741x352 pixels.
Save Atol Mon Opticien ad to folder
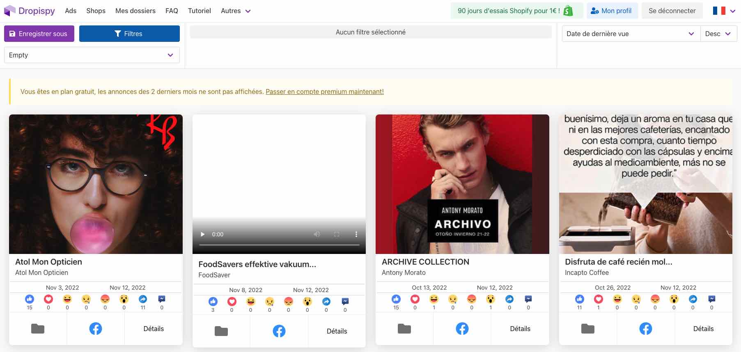tap(38, 329)
